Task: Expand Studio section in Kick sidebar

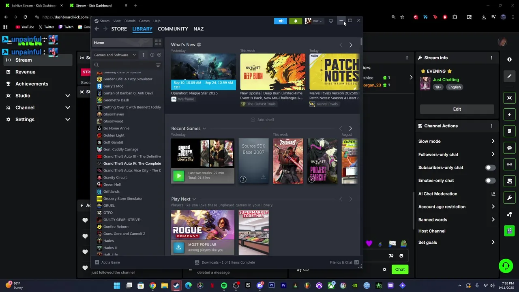Action: point(68,96)
